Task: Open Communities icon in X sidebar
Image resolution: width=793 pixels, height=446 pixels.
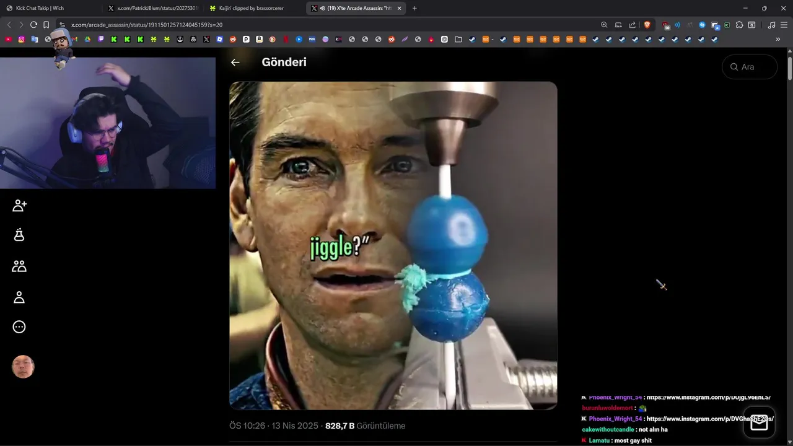Action: (x=19, y=266)
